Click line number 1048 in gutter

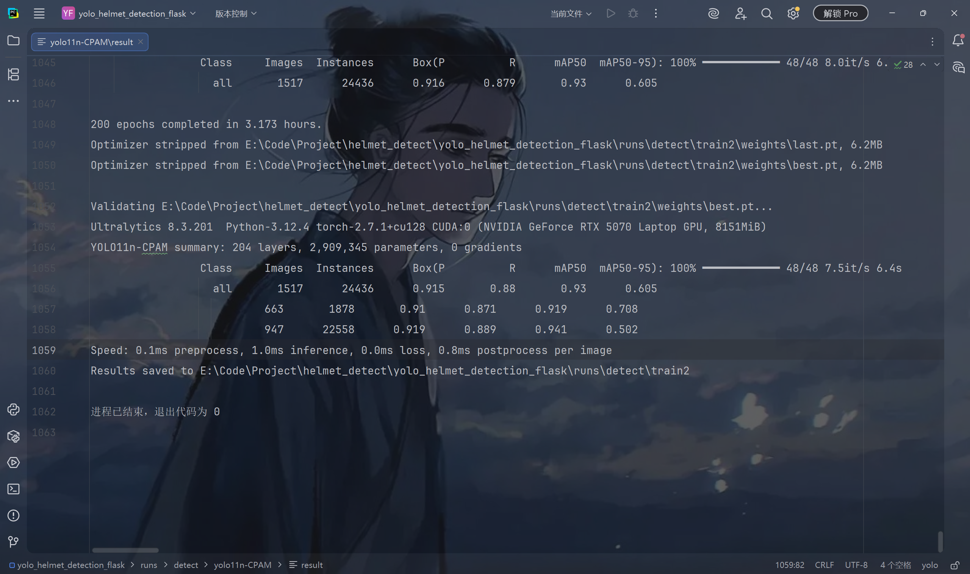[x=44, y=124]
